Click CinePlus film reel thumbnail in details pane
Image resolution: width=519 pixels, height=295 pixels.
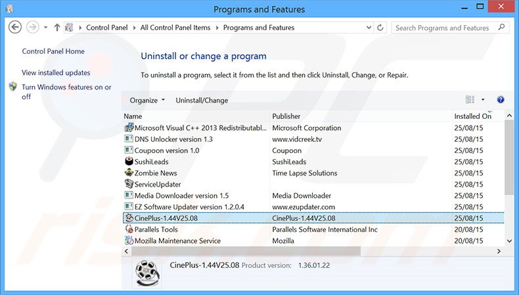[147, 273]
